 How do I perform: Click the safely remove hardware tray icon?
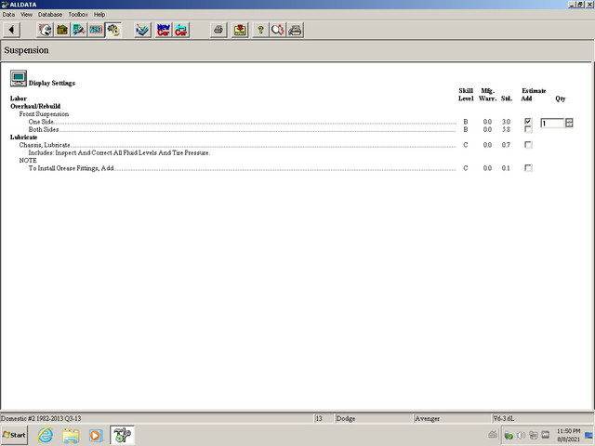pyautogui.click(x=509, y=436)
